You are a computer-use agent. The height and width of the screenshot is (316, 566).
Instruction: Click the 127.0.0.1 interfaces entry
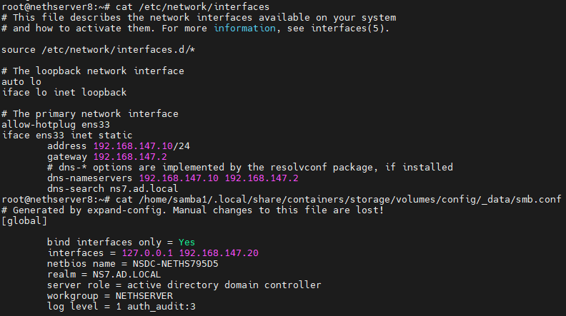pyautogui.click(x=147, y=253)
